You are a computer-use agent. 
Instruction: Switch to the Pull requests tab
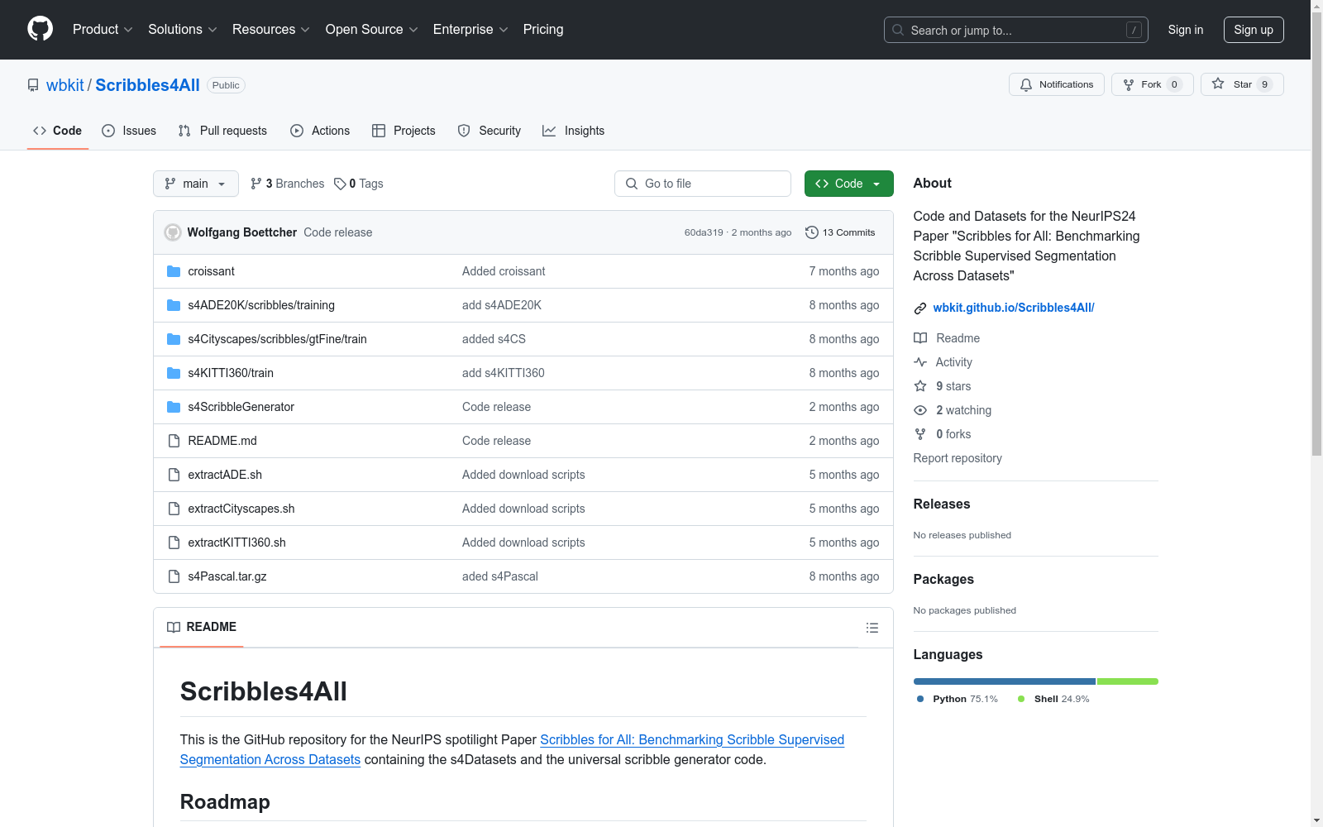tap(222, 131)
